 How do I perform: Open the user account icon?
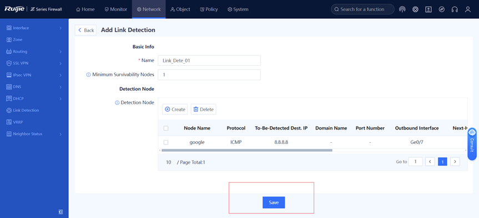pyautogui.click(x=468, y=9)
